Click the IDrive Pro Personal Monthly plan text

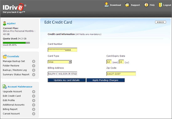[x=19, y=33]
